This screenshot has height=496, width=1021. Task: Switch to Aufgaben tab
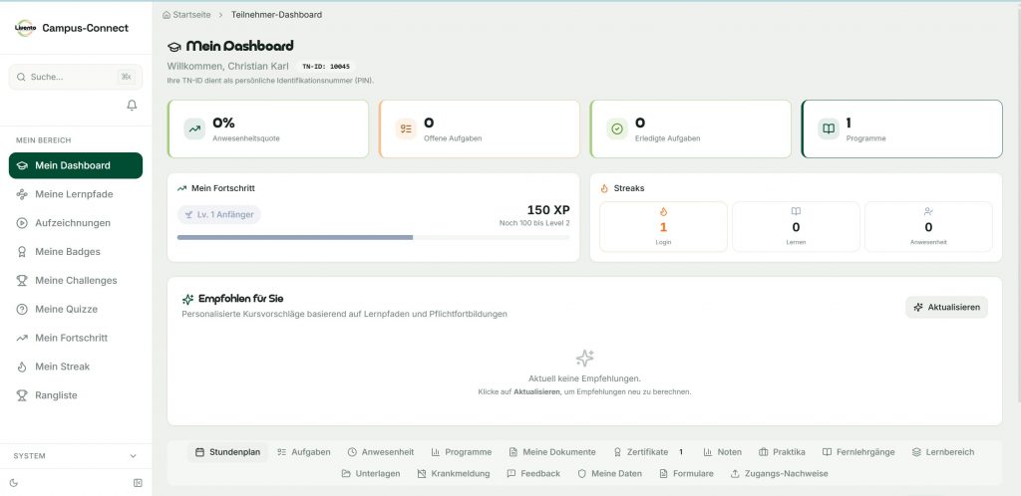point(303,452)
